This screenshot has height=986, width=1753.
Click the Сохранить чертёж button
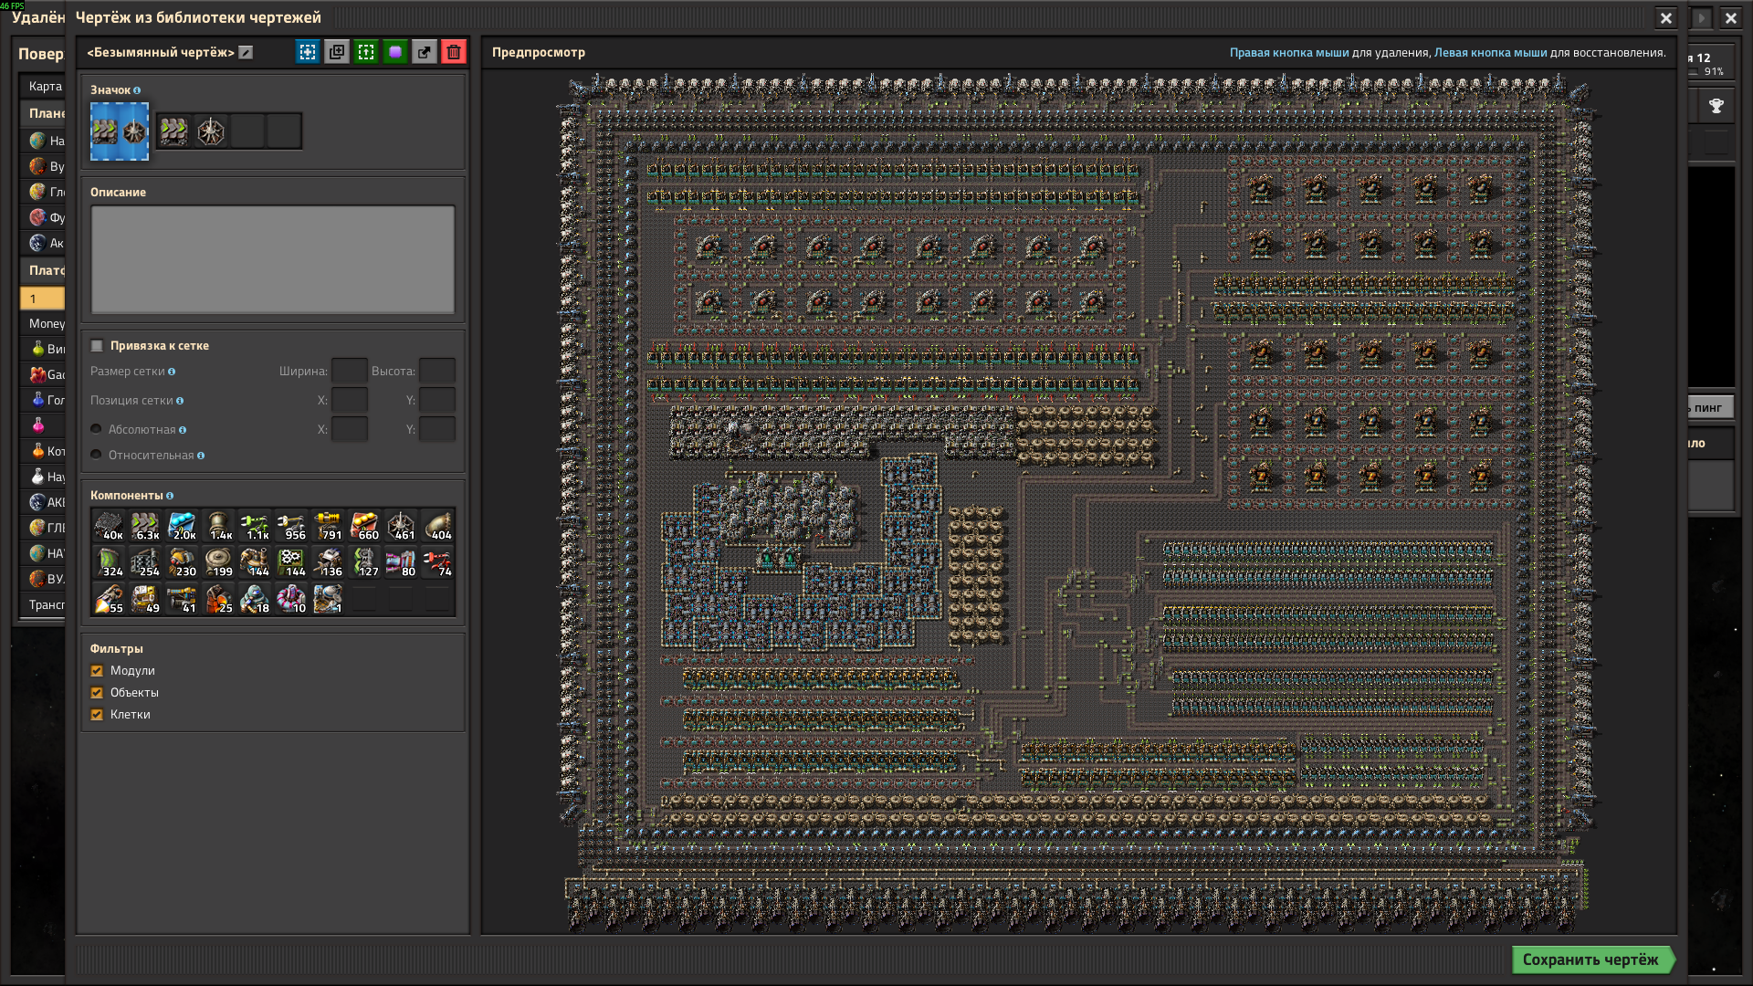click(x=1590, y=960)
